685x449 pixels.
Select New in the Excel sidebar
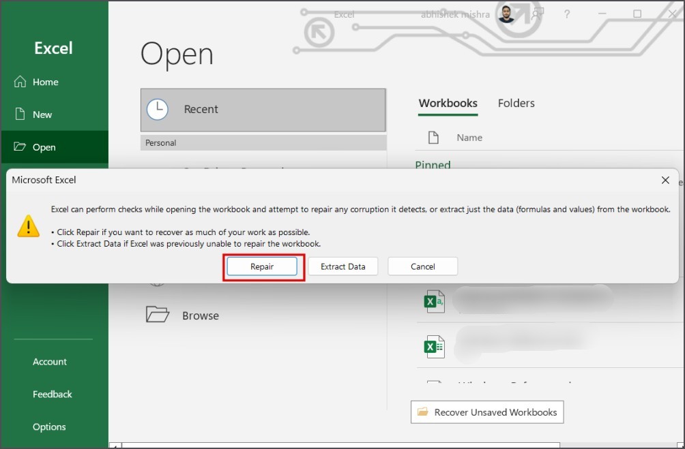(55, 114)
